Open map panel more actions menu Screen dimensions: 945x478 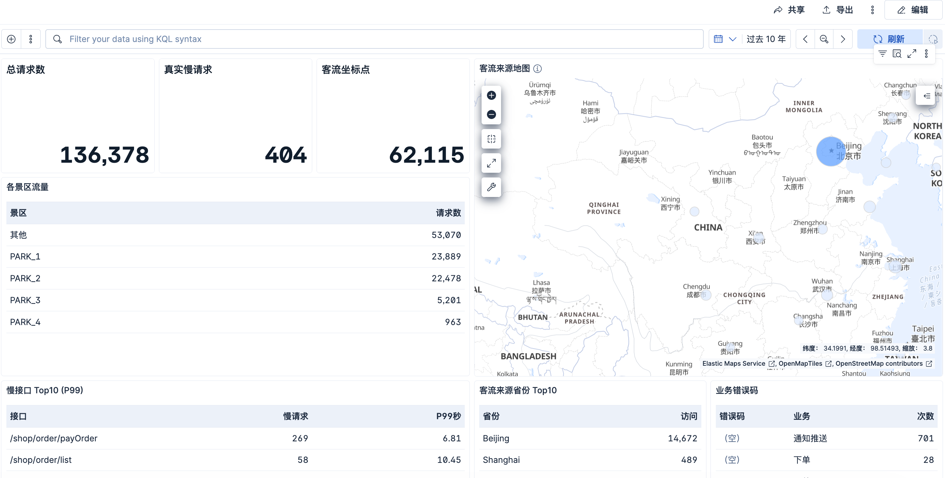tap(926, 54)
